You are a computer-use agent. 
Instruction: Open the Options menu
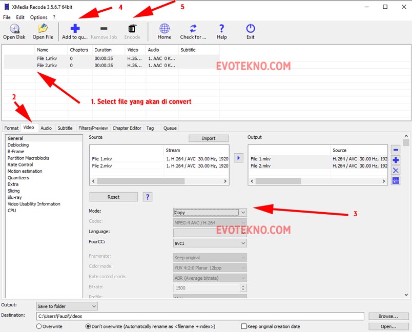(x=38, y=17)
